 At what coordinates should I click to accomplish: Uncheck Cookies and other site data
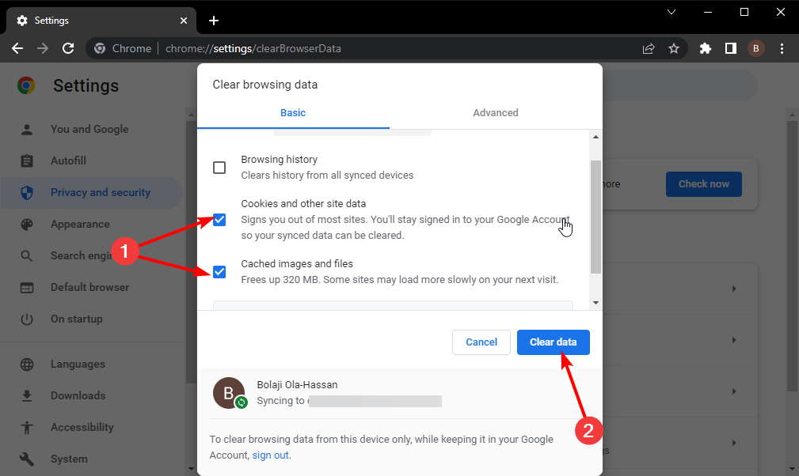219,220
